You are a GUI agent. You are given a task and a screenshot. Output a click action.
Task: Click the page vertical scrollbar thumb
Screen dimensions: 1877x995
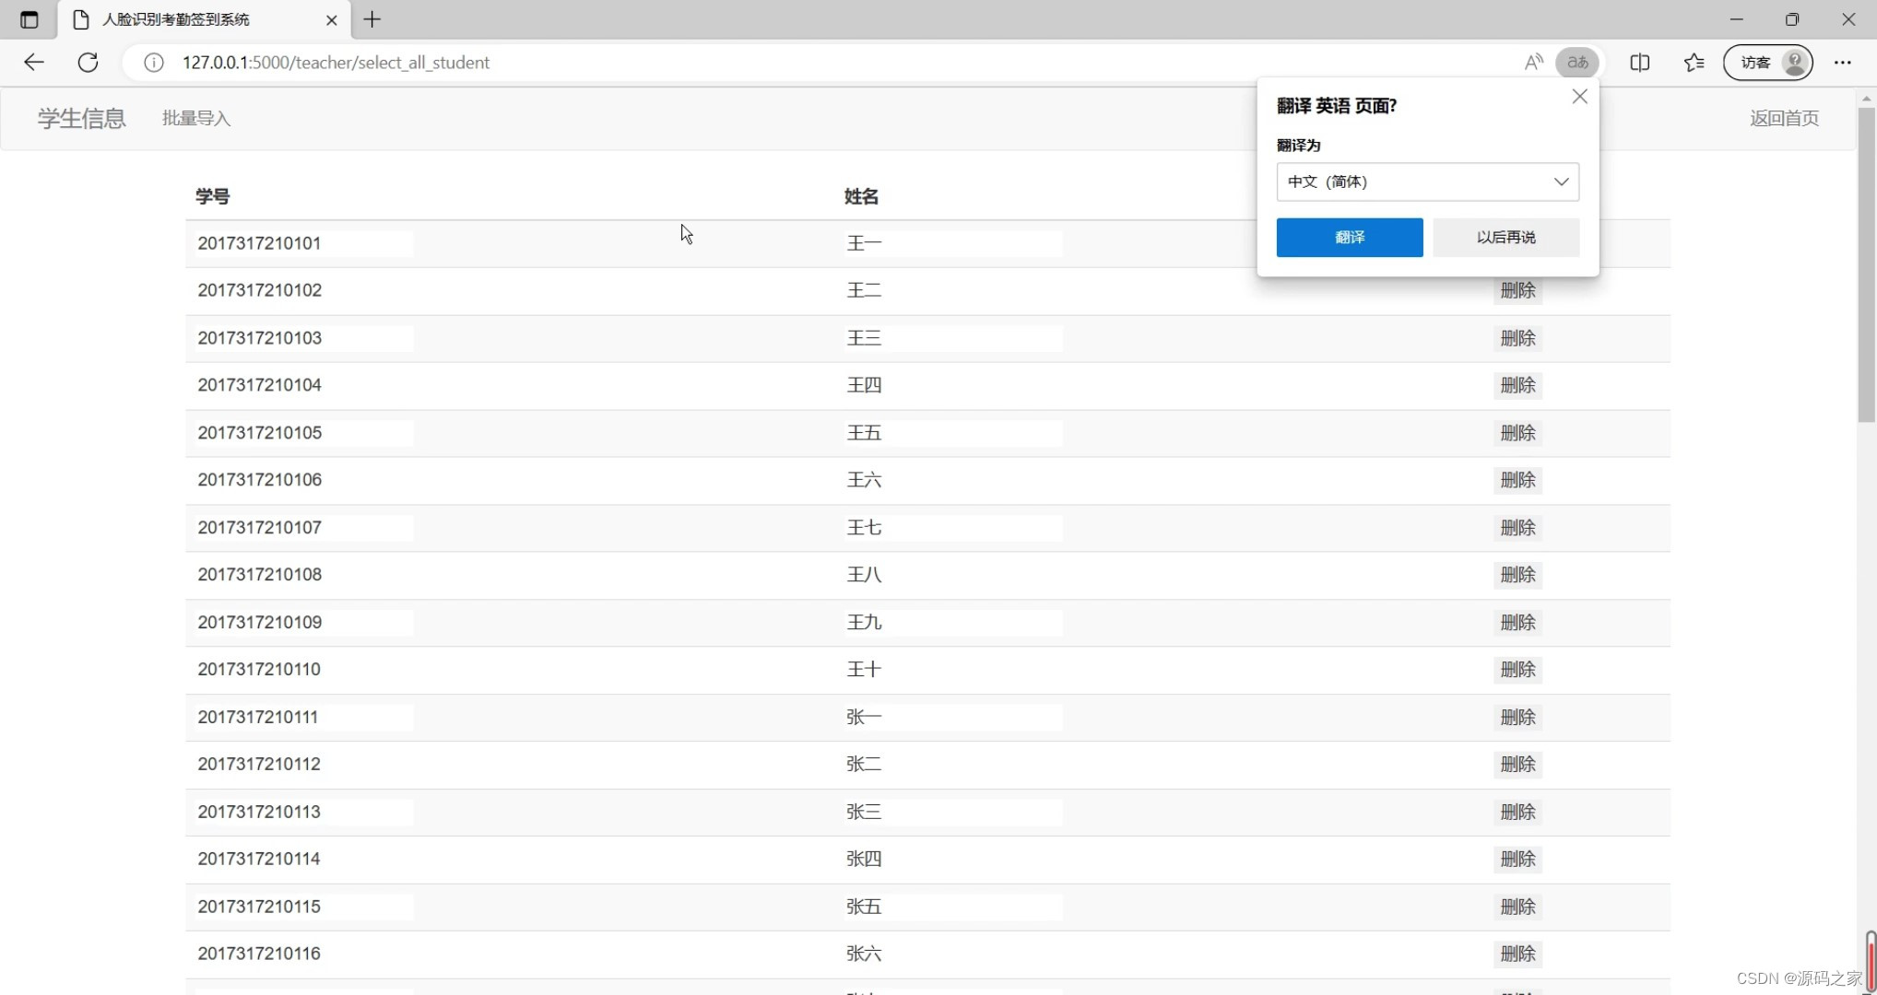pos(1867,263)
